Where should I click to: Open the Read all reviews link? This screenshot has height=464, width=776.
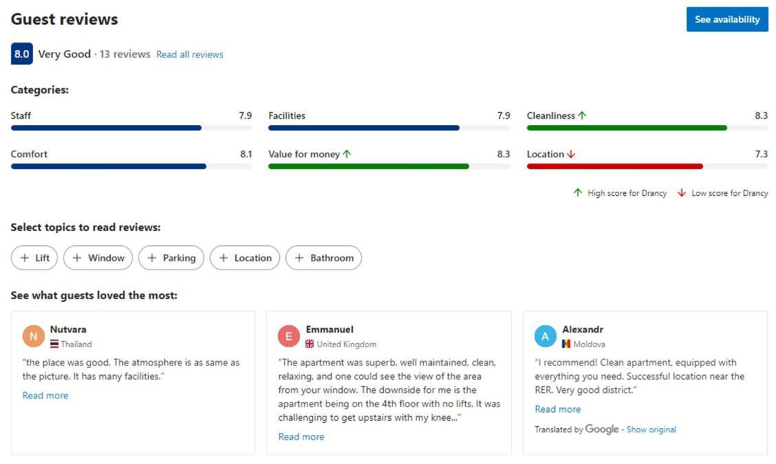[190, 54]
